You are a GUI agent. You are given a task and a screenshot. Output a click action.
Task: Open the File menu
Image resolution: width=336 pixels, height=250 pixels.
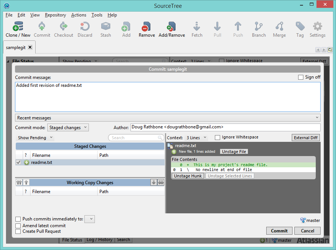(x=9, y=15)
